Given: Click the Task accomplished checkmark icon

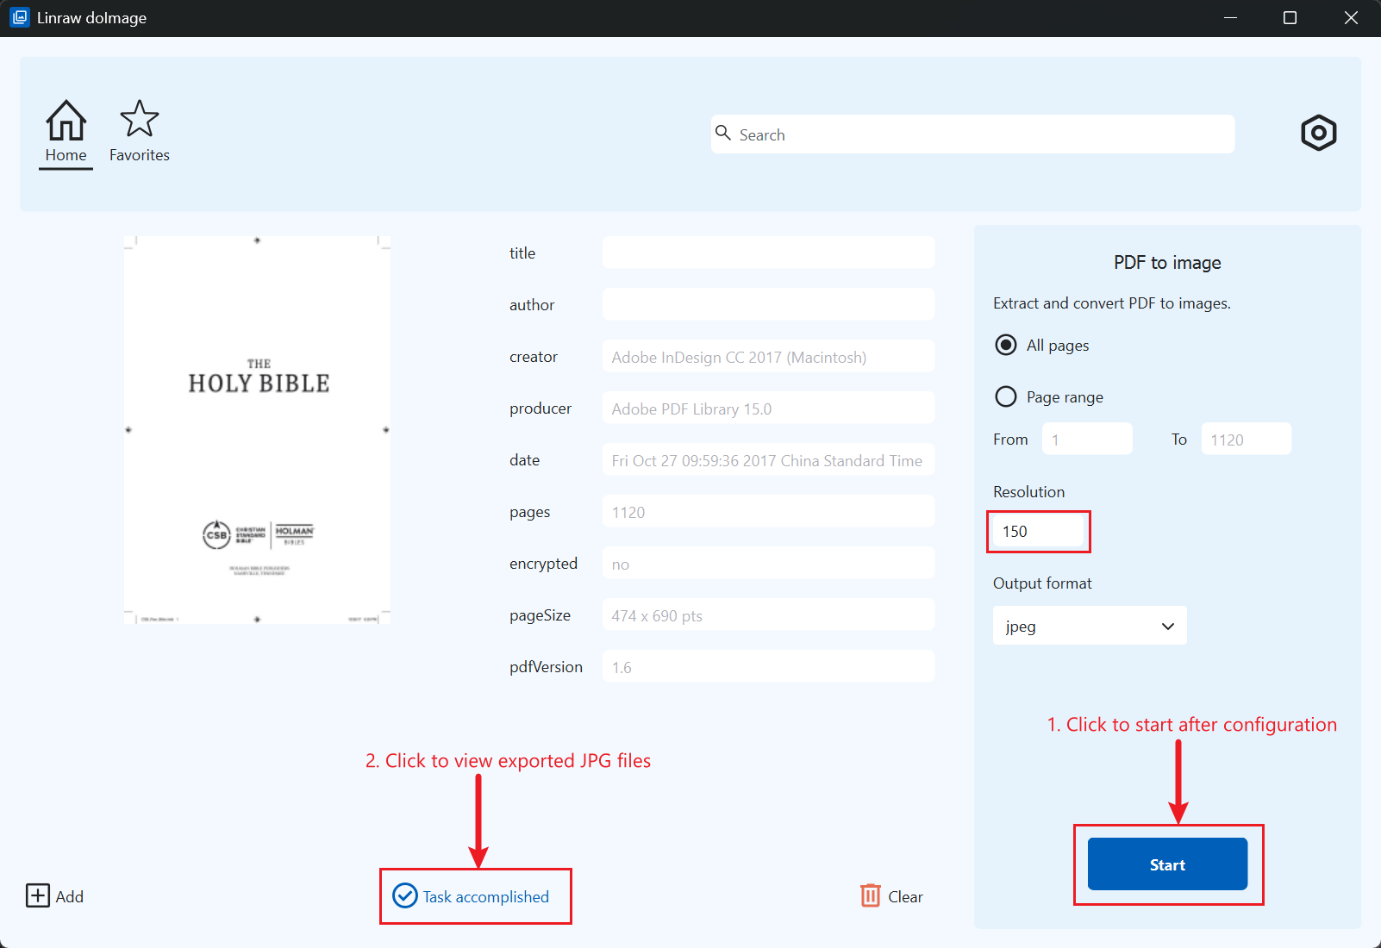Looking at the screenshot, I should (405, 896).
